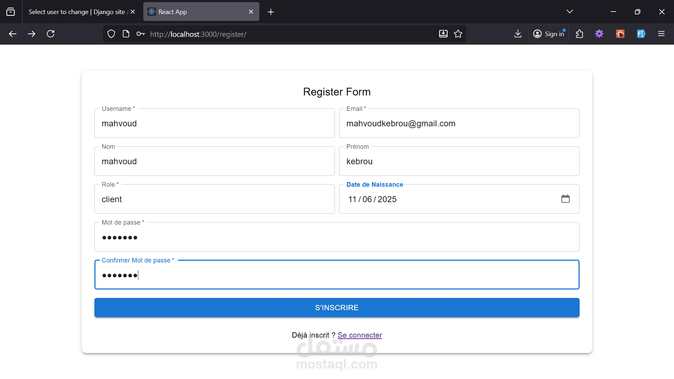Open the Role select field
The image size is (674, 379).
(214, 199)
